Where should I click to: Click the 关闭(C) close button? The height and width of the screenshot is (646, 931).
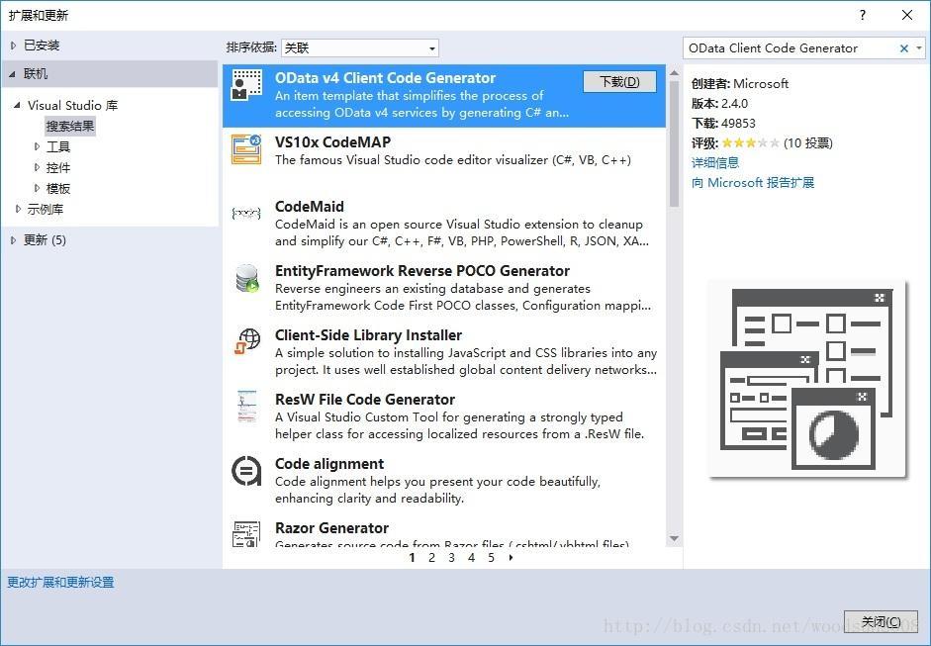(x=881, y=621)
